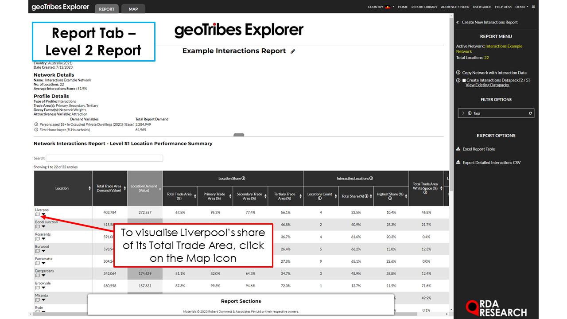Screen dimensions: 567x319
Task: Open the Report Sections bar
Action: (x=241, y=303)
